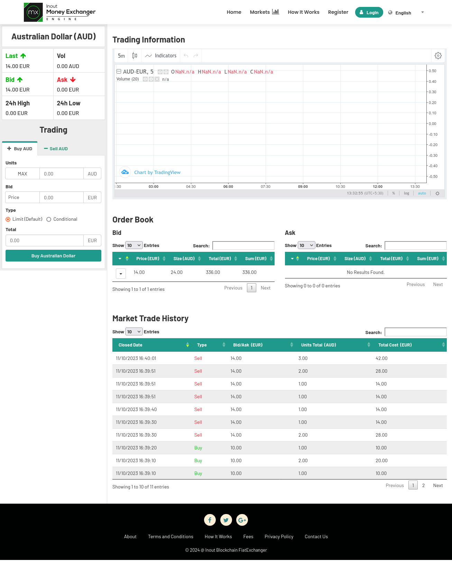Switch to the Sell AUD tab
The width and height of the screenshot is (452, 561).
click(56, 149)
